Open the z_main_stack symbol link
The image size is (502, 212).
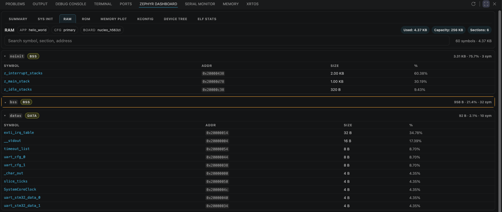[x=17, y=81]
